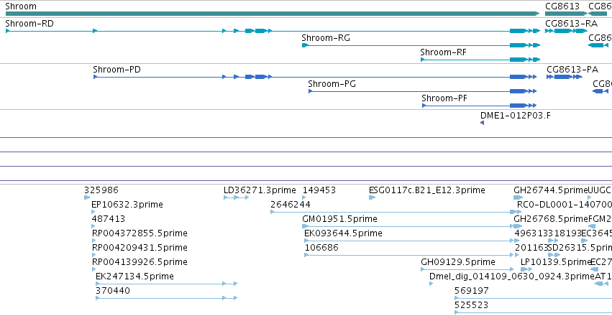Viewport: 612px width, 316px height.
Task: Select the Shroom-PF protein feature
Action: (479, 106)
